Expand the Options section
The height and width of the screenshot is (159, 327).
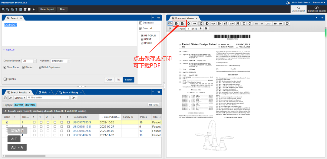[x=5, y=79]
